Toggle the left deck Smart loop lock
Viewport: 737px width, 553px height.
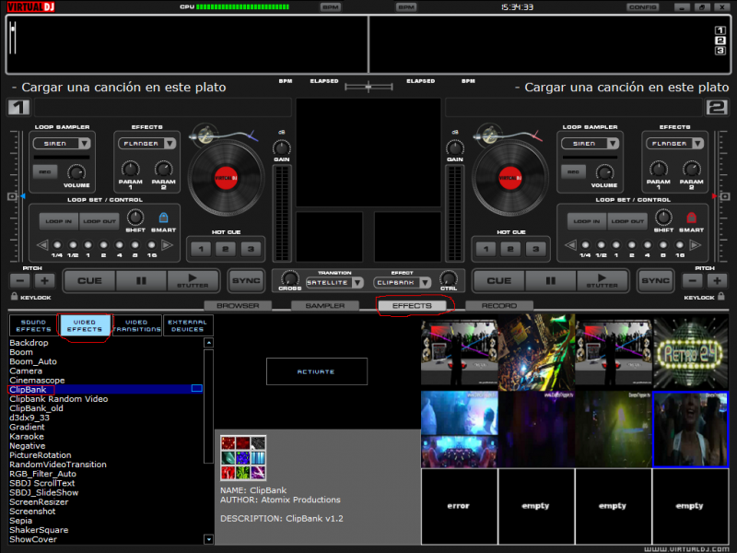coord(163,218)
